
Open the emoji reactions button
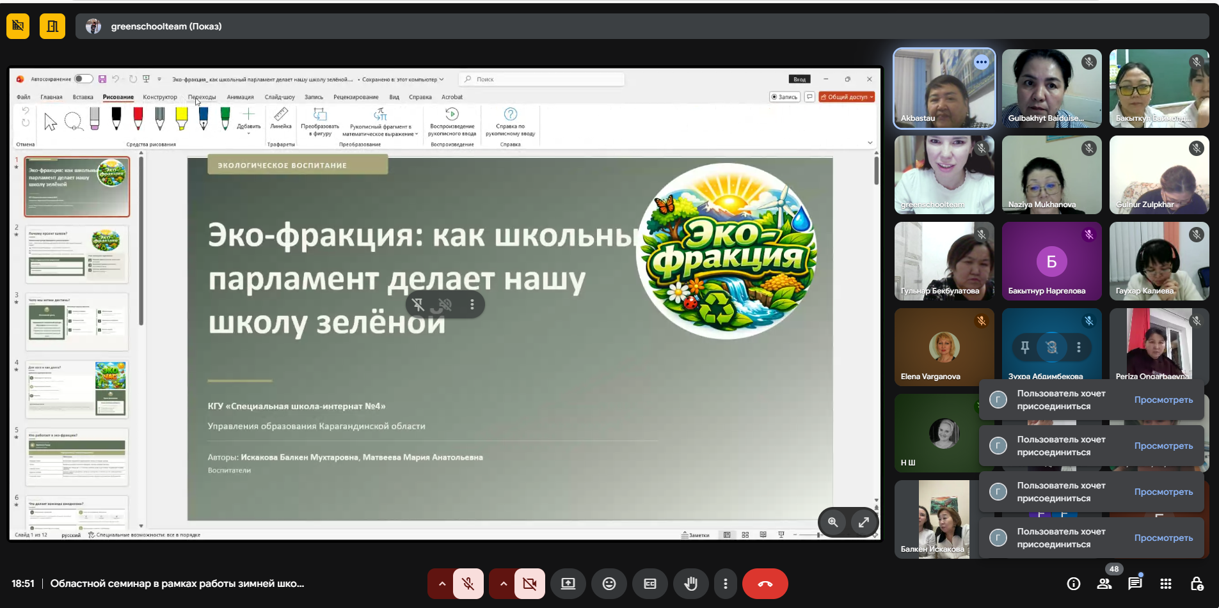tap(609, 583)
